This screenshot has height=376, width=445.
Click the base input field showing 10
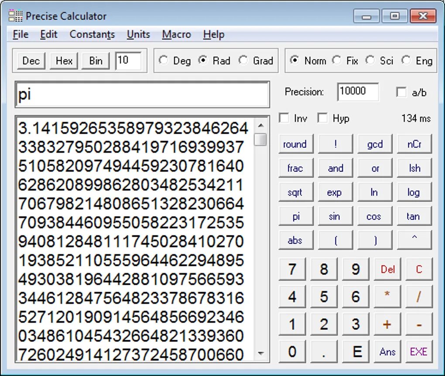128,61
